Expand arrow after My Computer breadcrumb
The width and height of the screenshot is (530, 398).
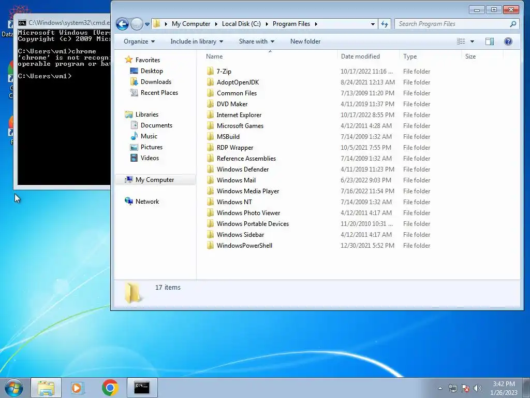coord(216,24)
